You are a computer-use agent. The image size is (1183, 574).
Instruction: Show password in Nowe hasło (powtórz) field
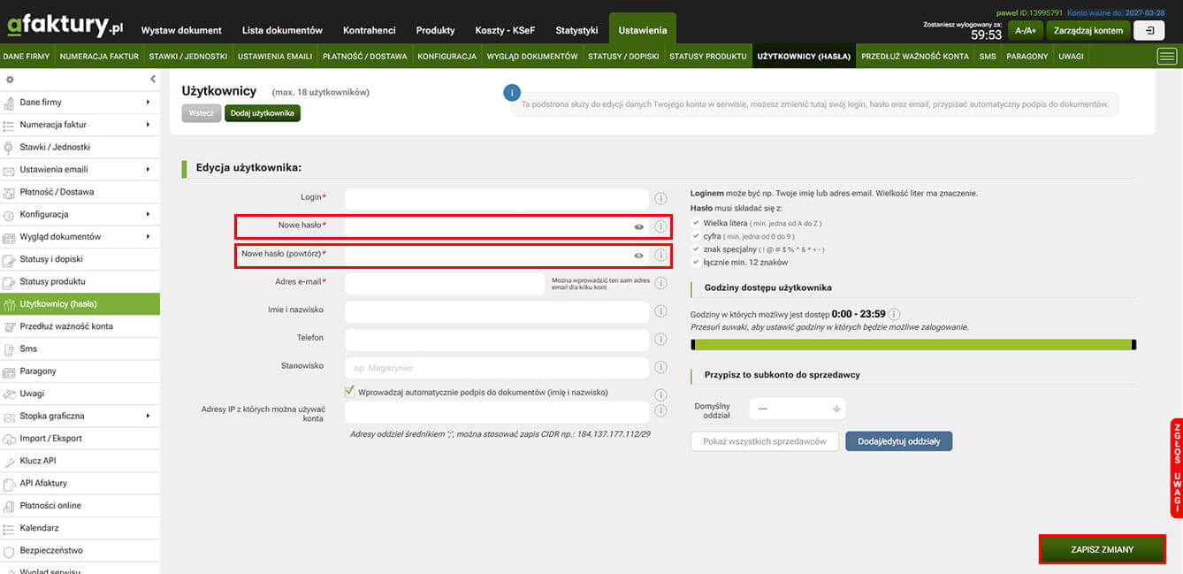pyautogui.click(x=638, y=256)
